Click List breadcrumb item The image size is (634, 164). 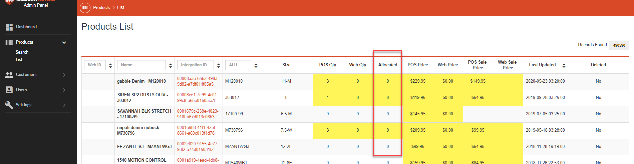tap(121, 7)
